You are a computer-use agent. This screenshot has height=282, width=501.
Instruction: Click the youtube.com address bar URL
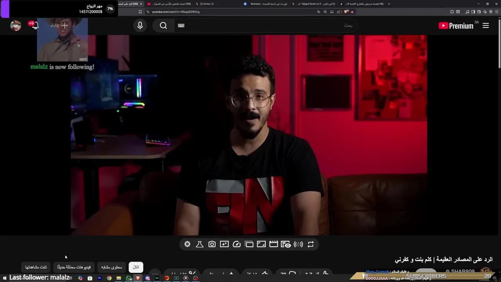tap(176, 12)
